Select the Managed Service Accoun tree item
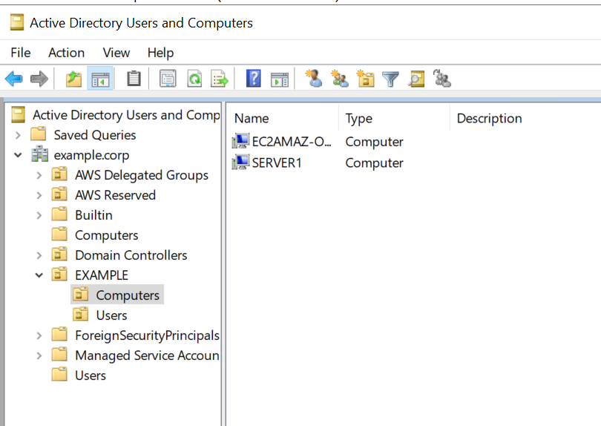The image size is (601, 426). point(147,355)
